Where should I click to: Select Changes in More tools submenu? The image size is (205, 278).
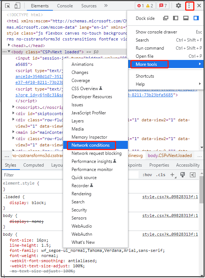coord(96,72)
